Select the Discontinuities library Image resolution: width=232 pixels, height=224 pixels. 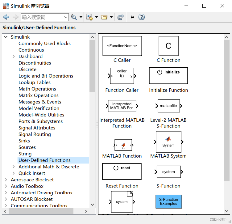(35, 63)
